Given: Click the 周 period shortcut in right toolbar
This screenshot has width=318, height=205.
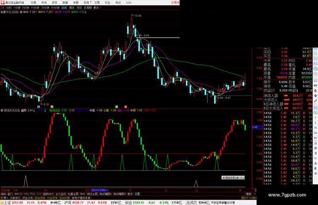Looking at the screenshot, I should pos(315,148).
